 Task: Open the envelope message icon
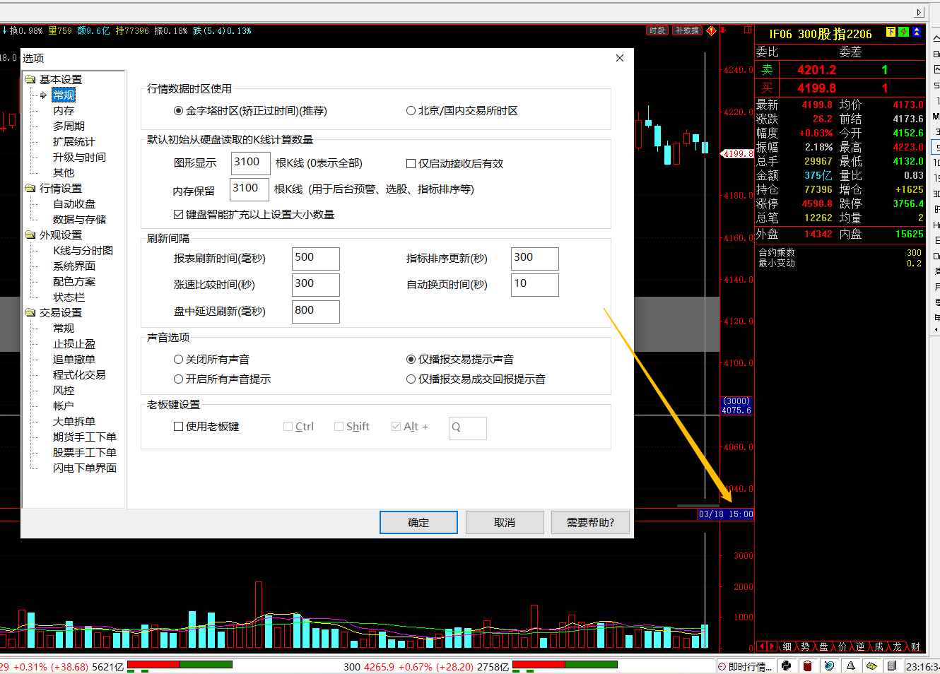871,666
